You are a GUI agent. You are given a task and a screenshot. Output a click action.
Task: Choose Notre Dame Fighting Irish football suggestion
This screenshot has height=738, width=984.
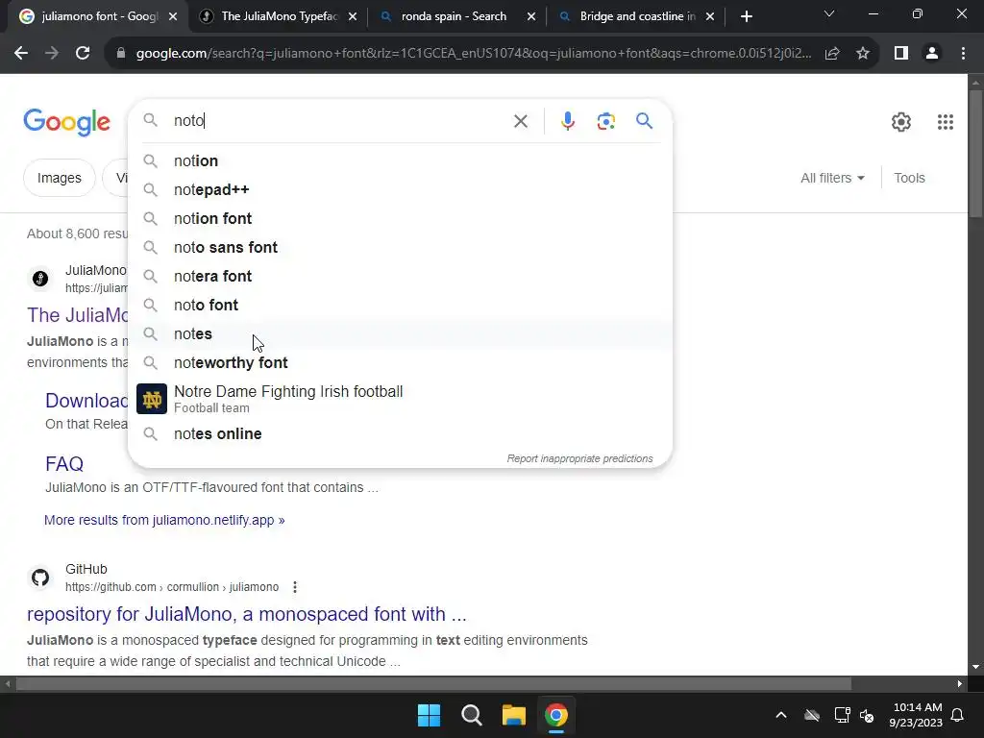tap(401, 399)
